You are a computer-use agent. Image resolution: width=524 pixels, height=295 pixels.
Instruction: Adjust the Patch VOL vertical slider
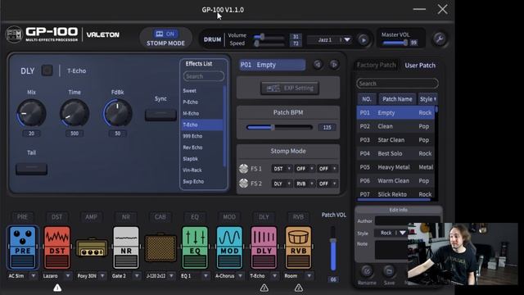point(333,248)
